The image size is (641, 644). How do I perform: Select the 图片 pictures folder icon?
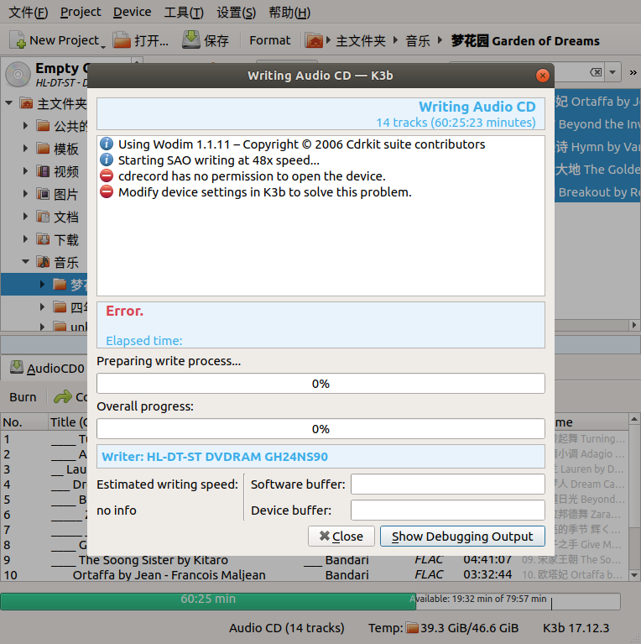(x=43, y=193)
